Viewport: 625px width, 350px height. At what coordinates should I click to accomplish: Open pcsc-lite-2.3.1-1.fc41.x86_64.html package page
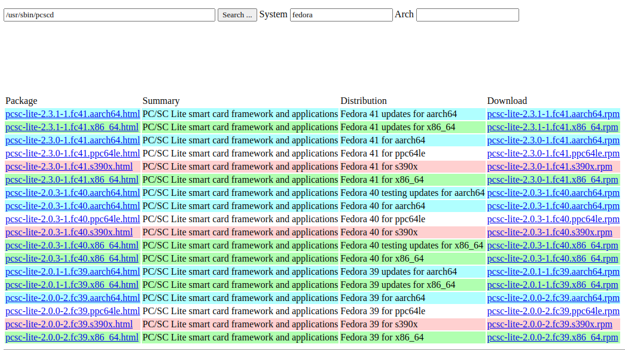(72, 127)
